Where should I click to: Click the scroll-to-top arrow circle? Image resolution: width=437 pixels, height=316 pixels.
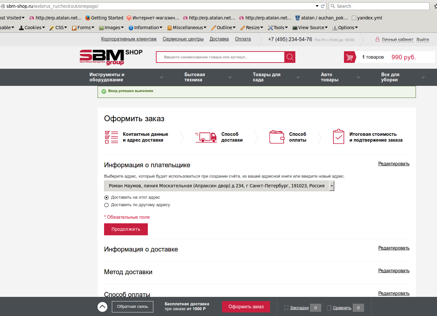coord(102,307)
